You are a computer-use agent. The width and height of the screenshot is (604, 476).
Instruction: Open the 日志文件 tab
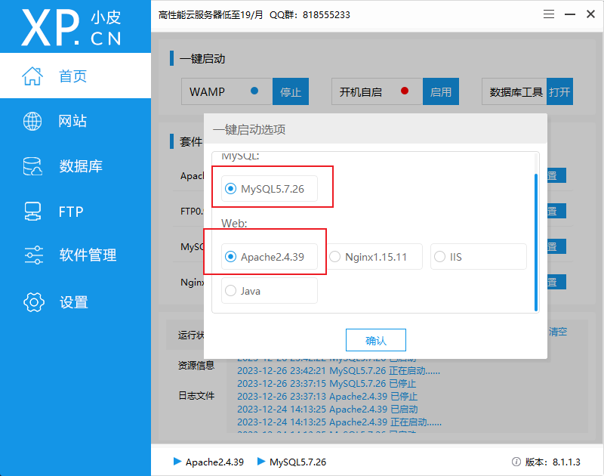(196, 395)
